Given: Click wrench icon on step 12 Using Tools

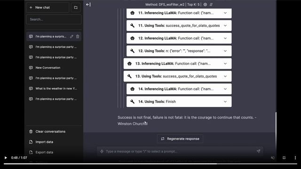Looking at the screenshot, I should 133,51.
